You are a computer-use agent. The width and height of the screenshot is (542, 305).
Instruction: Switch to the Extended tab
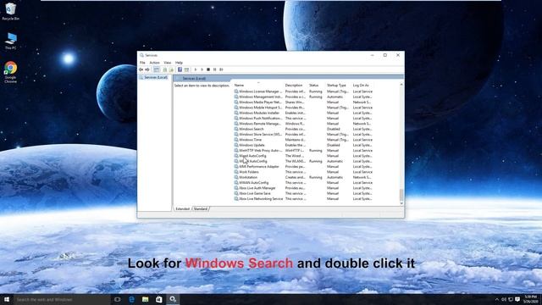tap(183, 209)
